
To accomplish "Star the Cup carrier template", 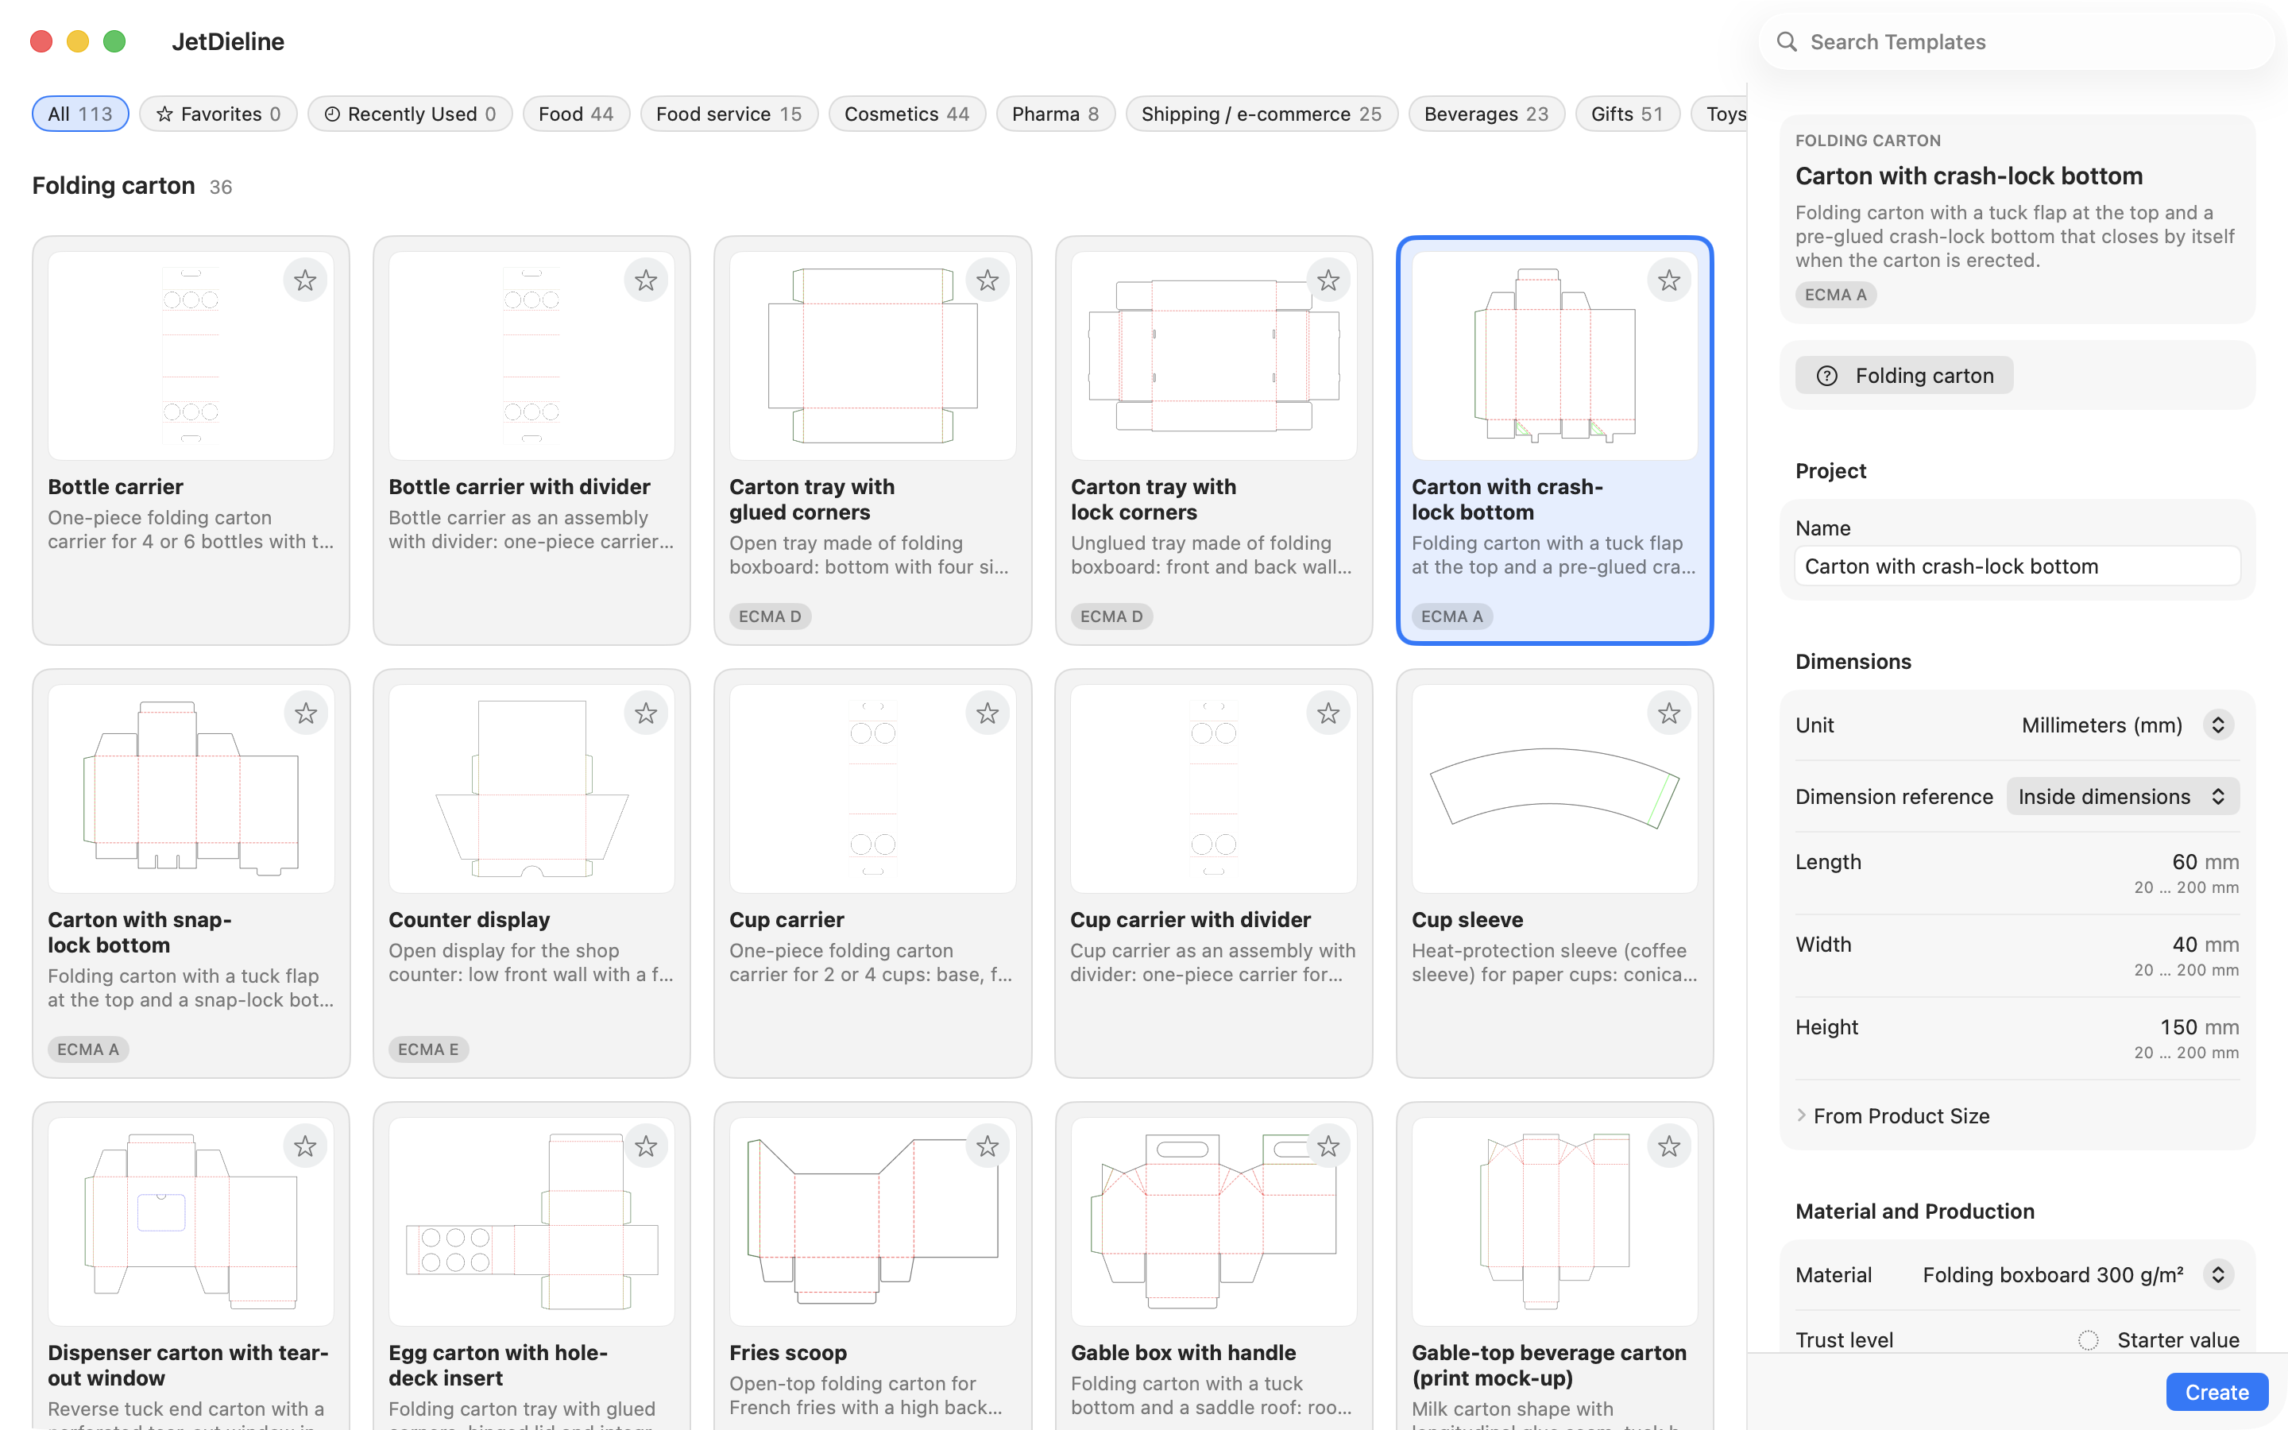I will pos(987,713).
